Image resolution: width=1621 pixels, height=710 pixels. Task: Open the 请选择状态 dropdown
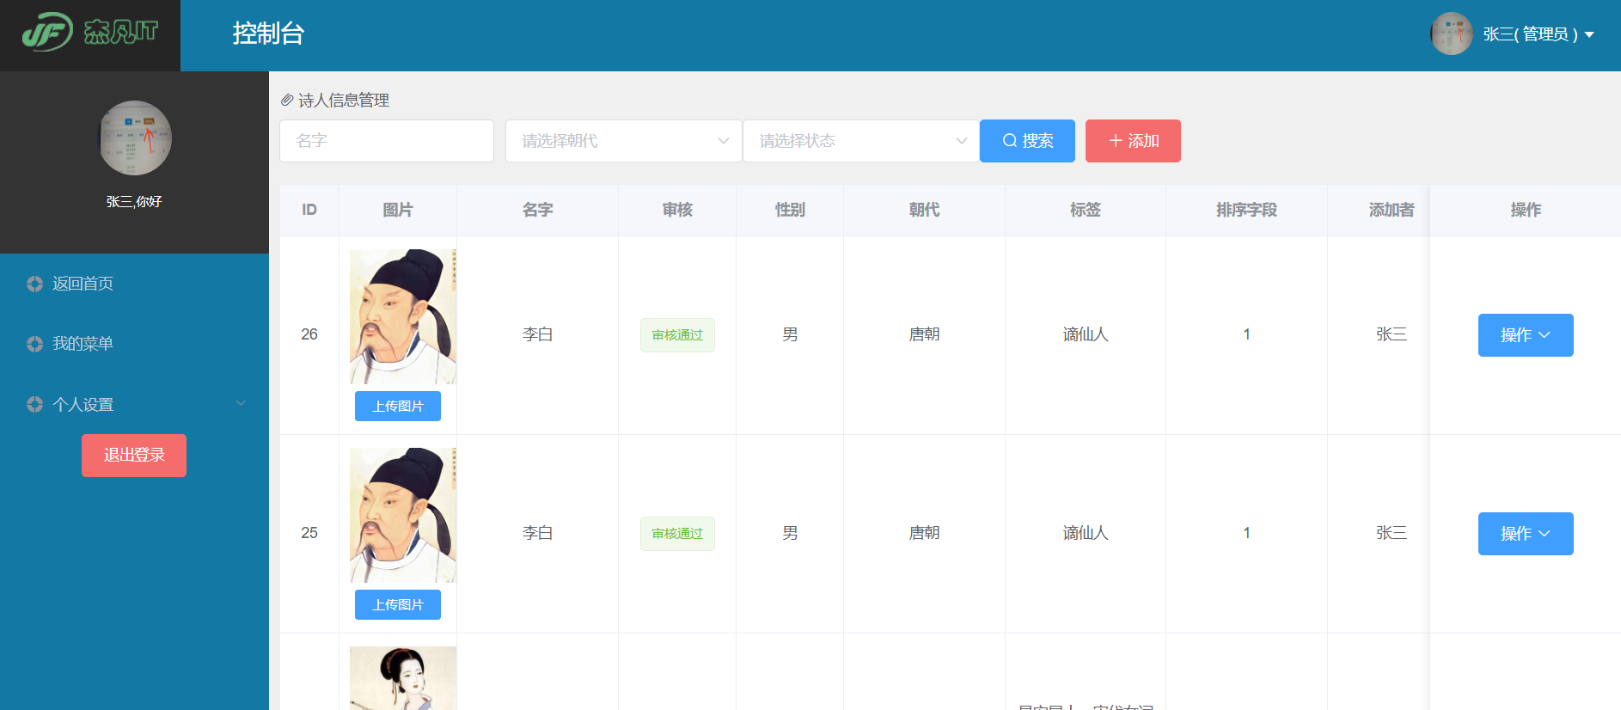click(861, 141)
